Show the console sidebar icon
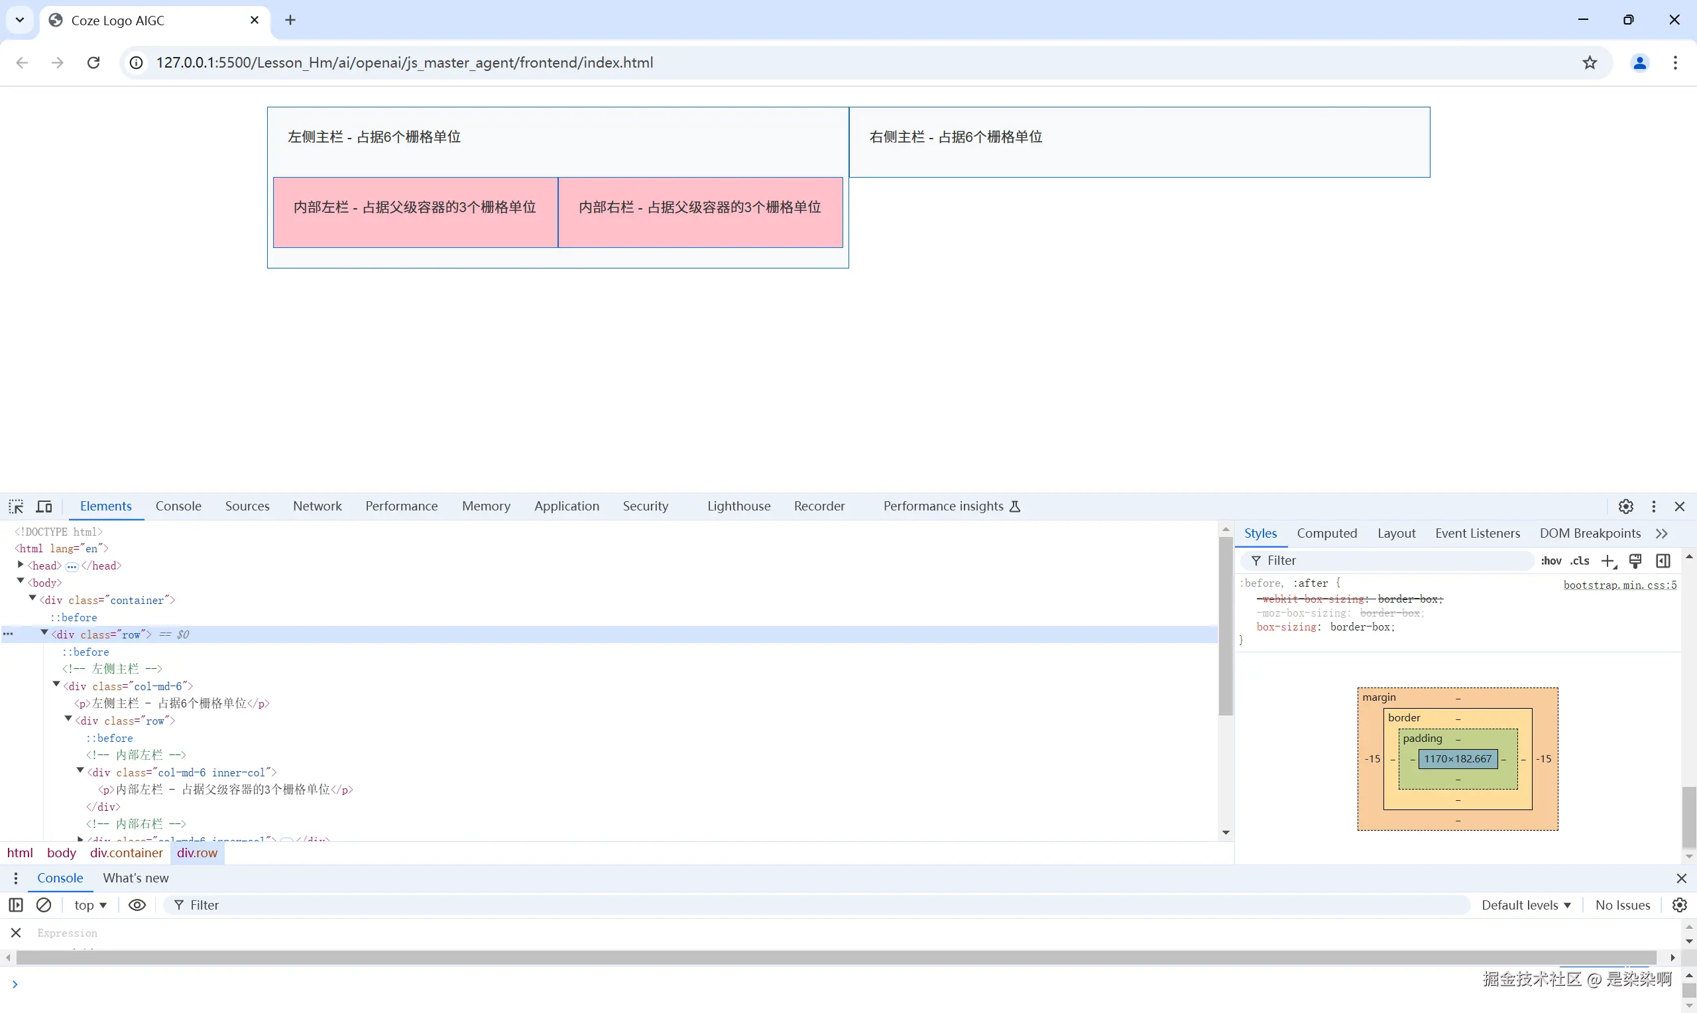 (16, 905)
